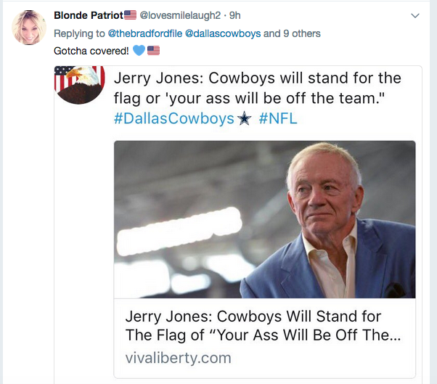Image resolution: width=437 pixels, height=384 pixels.
Task: Open the tweet options chevron menu
Action: [415, 15]
